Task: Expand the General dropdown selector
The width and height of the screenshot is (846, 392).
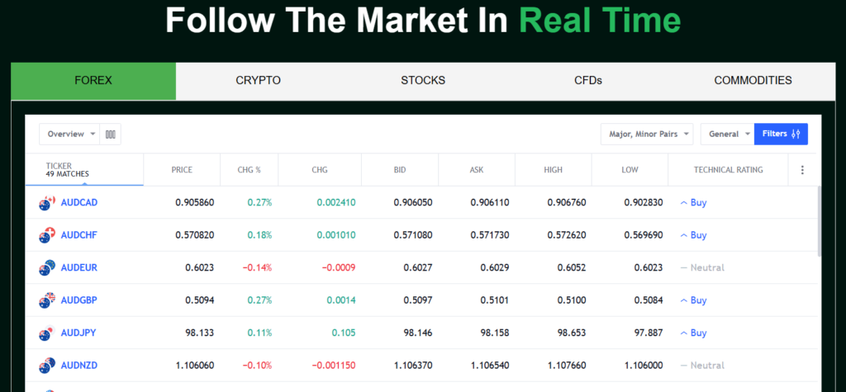Action: 727,134
